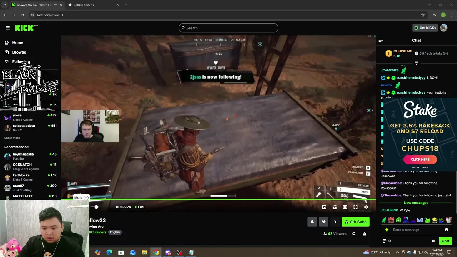Expand the gift leaderboard with the down-arrow handle
The height and width of the screenshot is (257, 457).
(416, 63)
